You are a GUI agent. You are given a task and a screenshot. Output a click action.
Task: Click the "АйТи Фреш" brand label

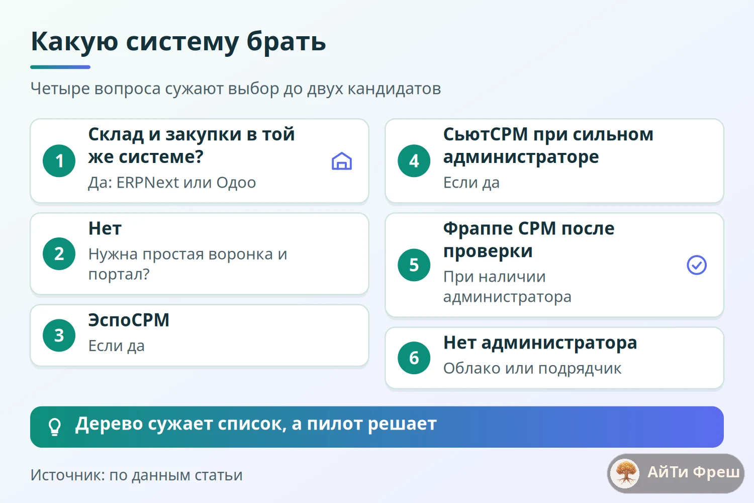[x=693, y=472]
